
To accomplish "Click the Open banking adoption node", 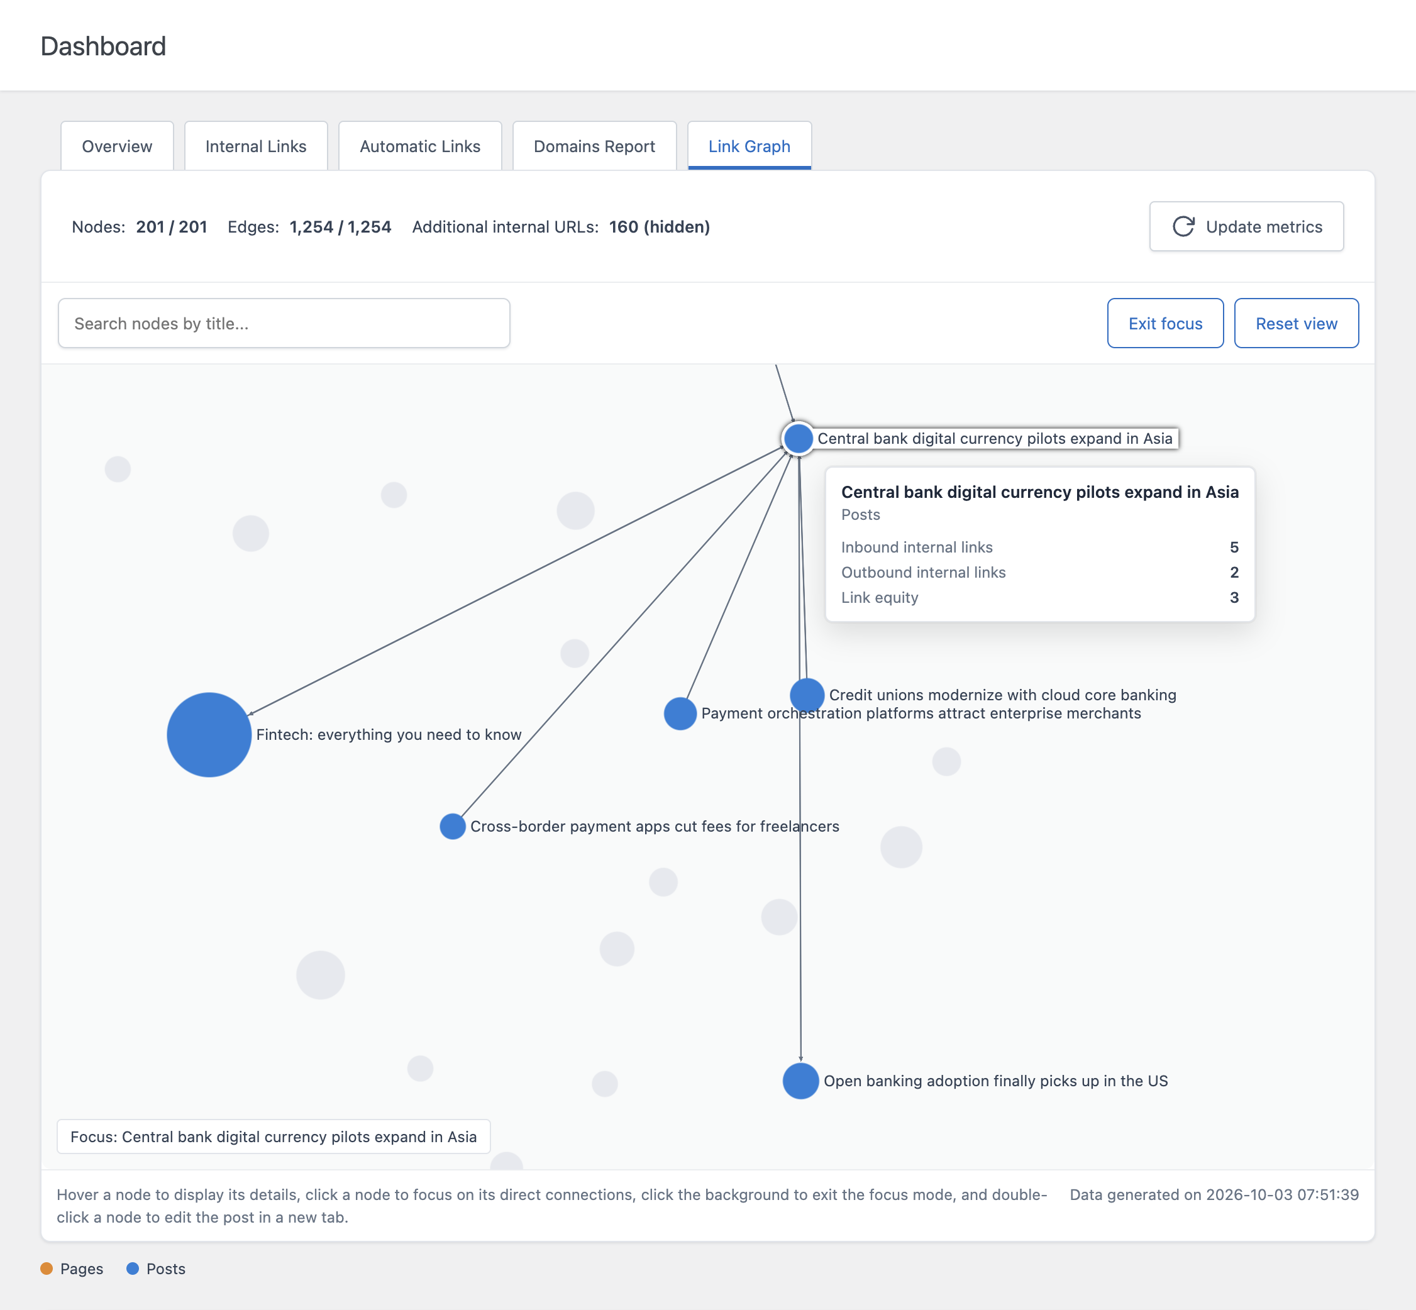I will (800, 1081).
